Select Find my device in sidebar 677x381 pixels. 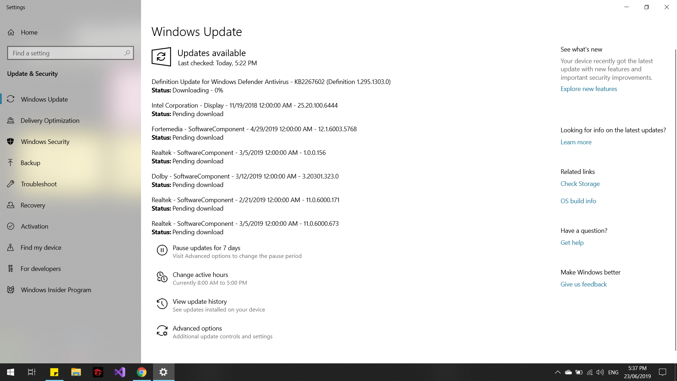pos(71,247)
